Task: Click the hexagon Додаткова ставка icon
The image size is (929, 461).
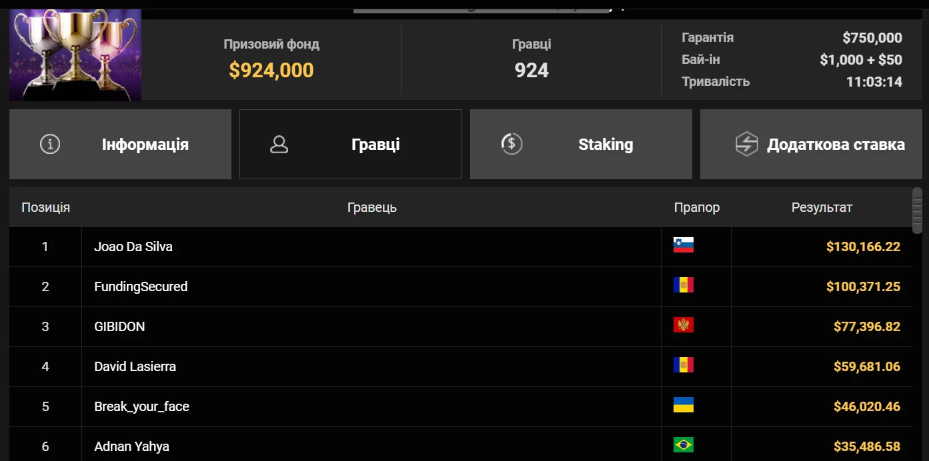Action: click(x=746, y=144)
